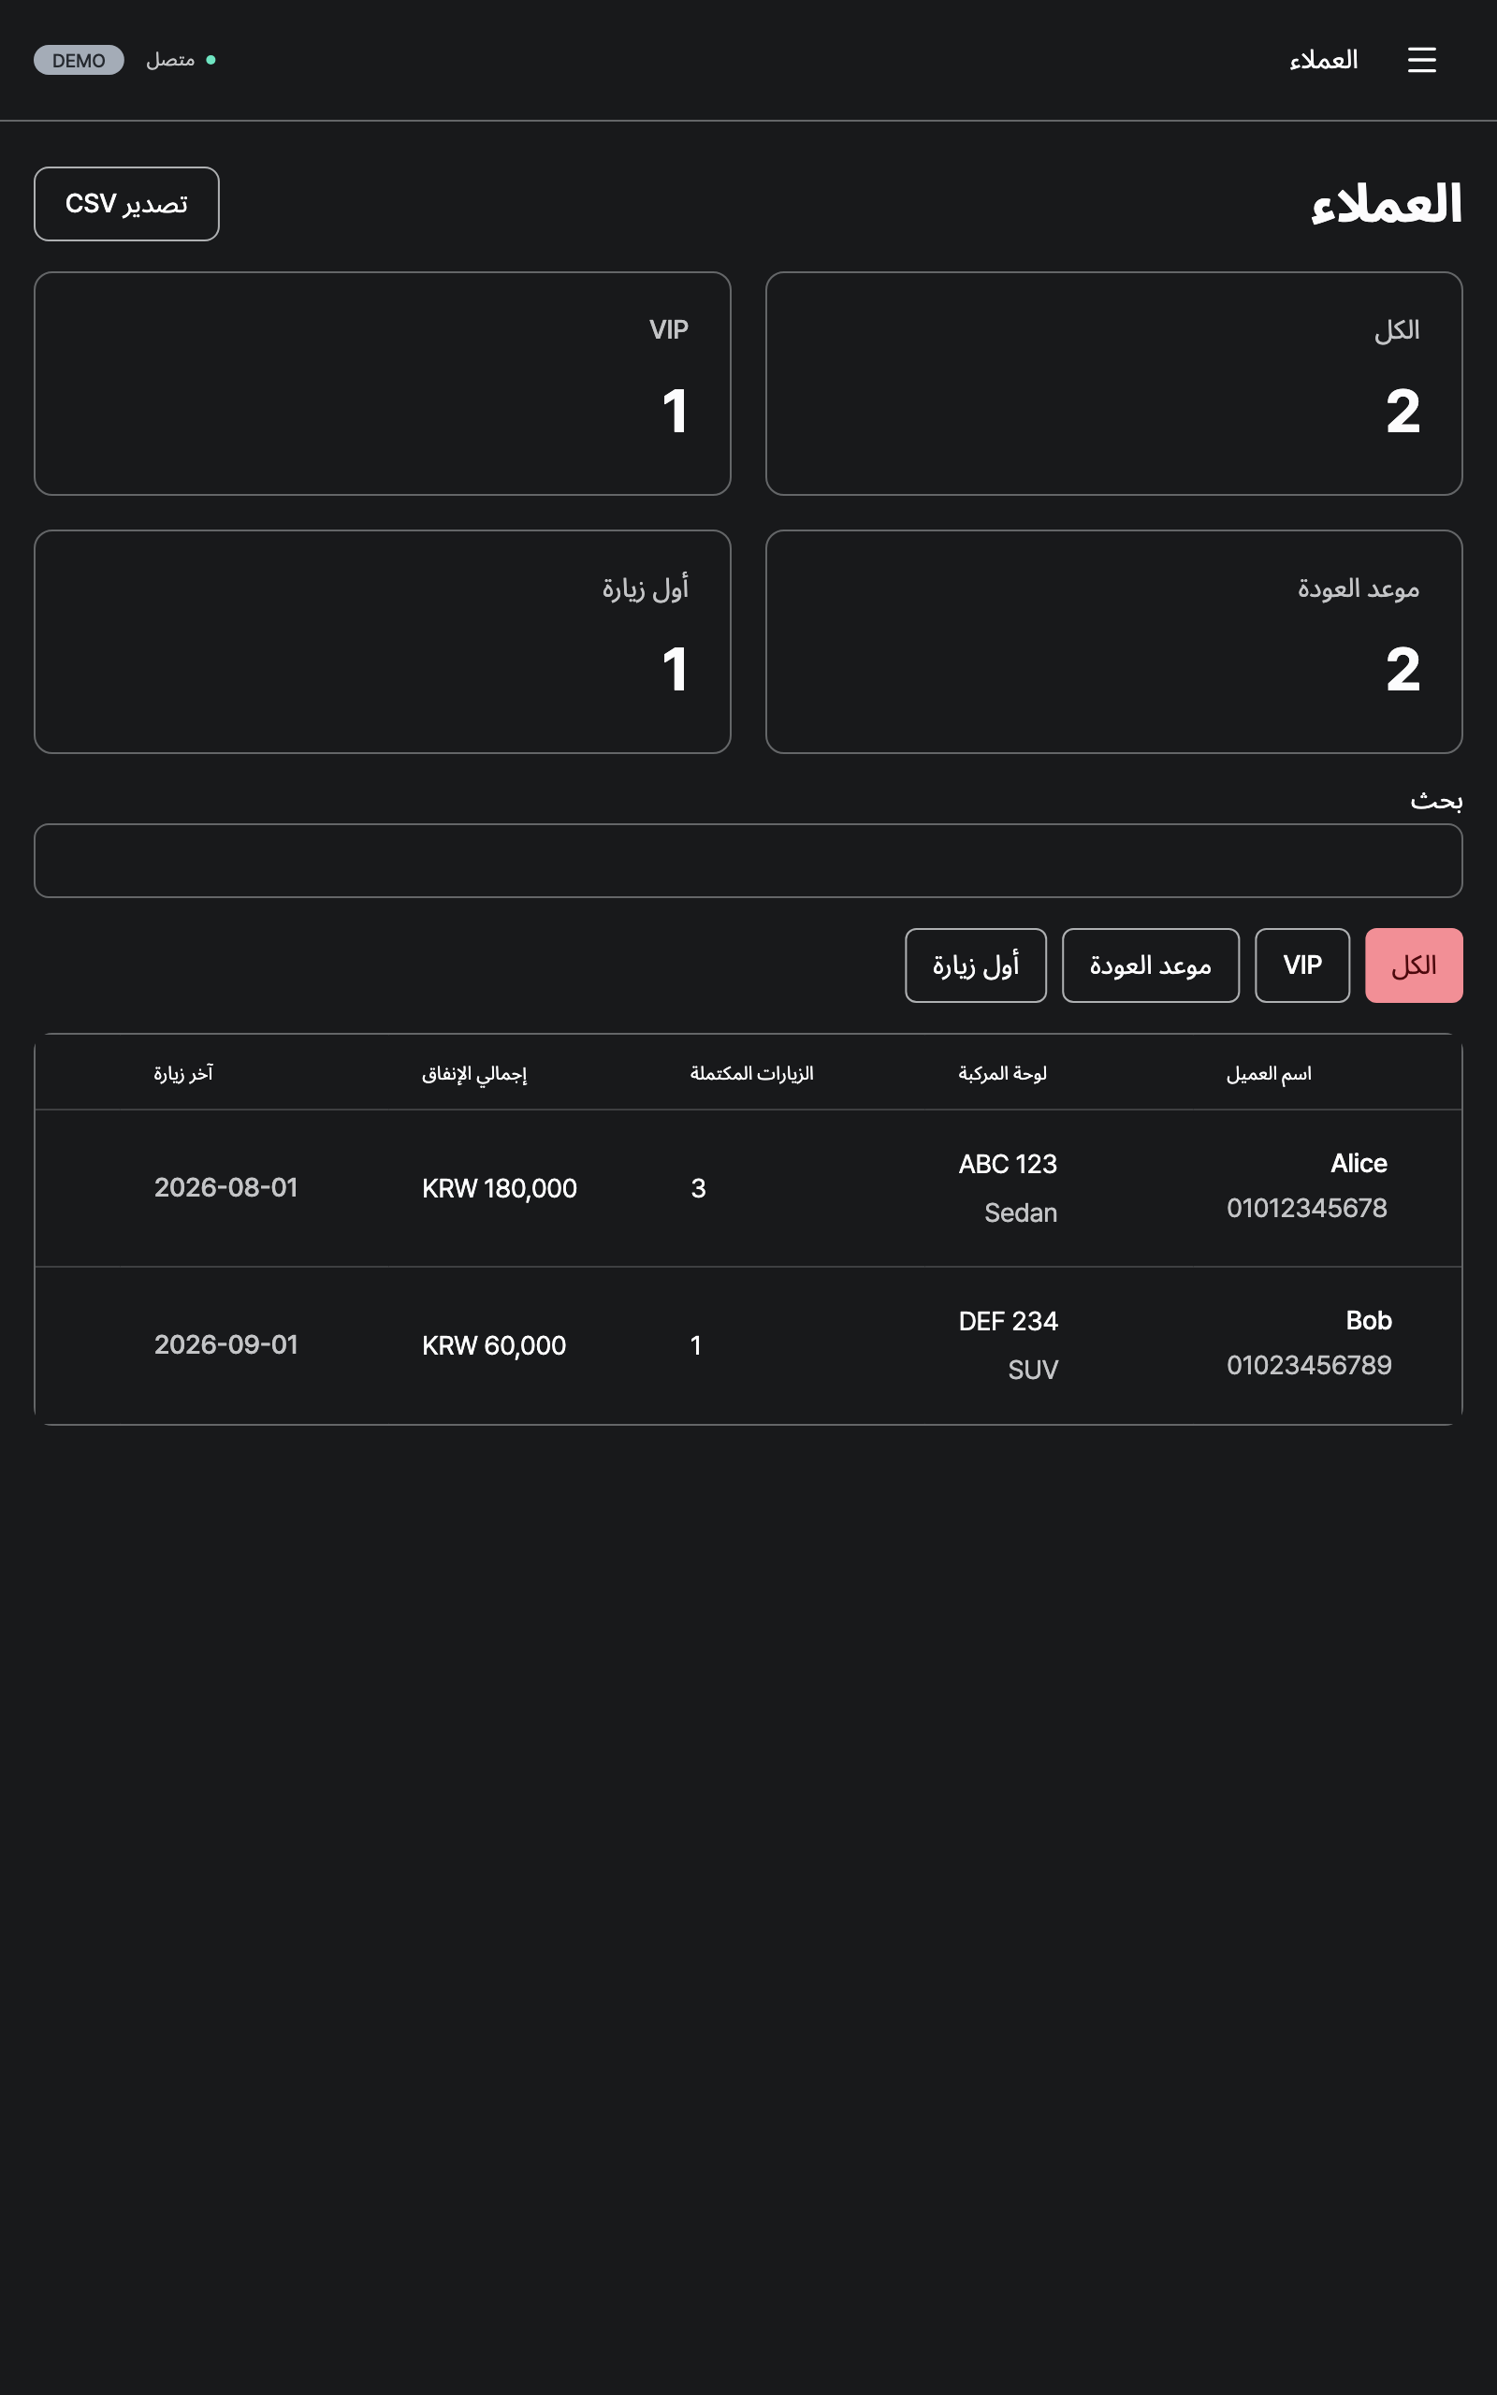Image resolution: width=1497 pixels, height=2395 pixels.
Task: Click the العملاء title in top bar
Action: point(1323,61)
